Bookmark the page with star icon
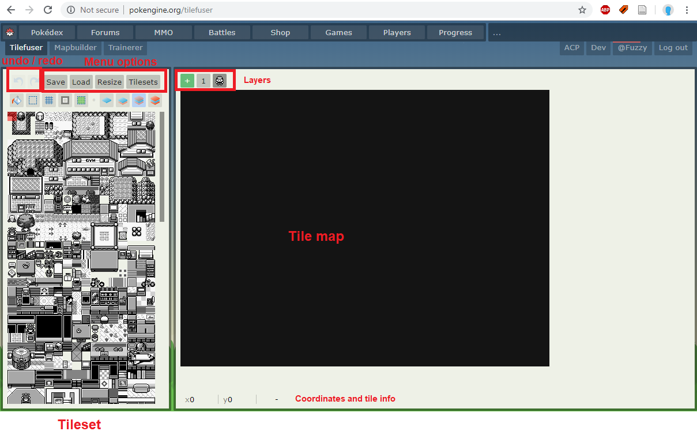Screen dimensions: 697x435 [x=582, y=10]
